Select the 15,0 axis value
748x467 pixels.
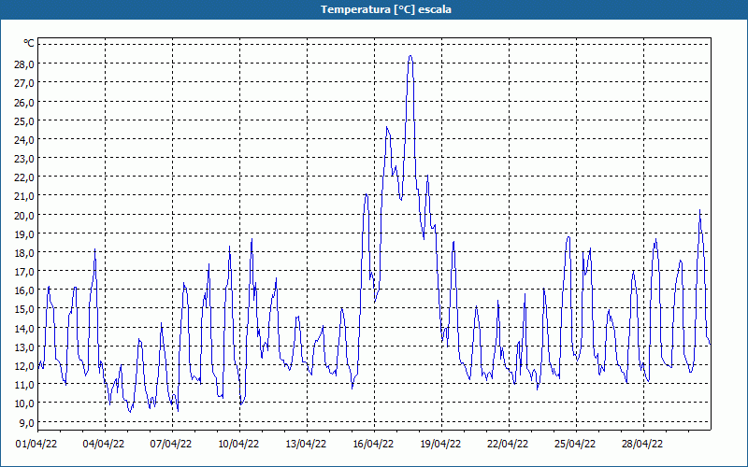point(24,309)
